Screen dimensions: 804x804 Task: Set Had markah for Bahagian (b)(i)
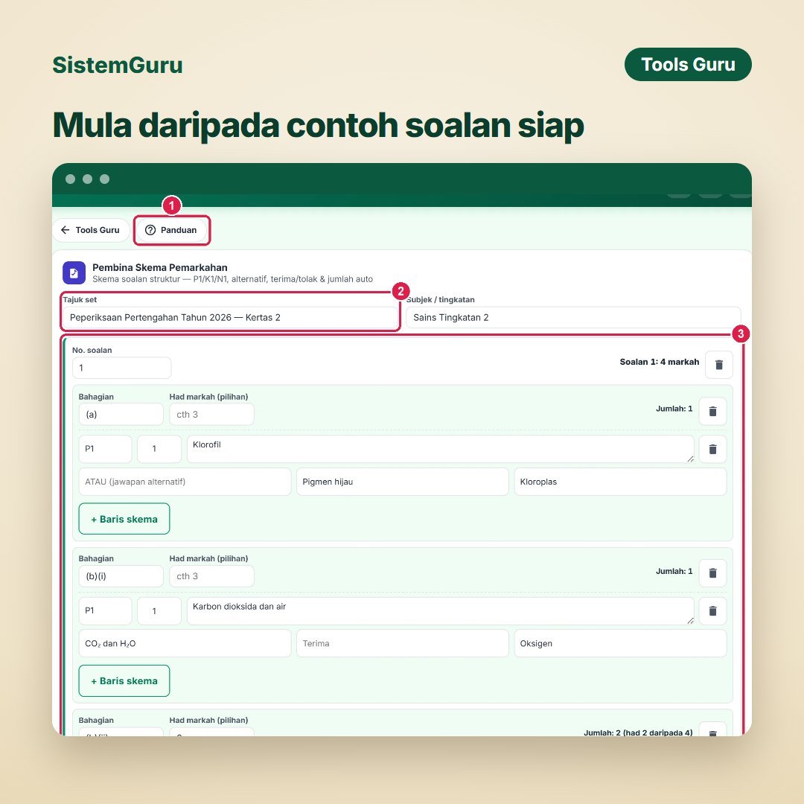pyautogui.click(x=211, y=576)
